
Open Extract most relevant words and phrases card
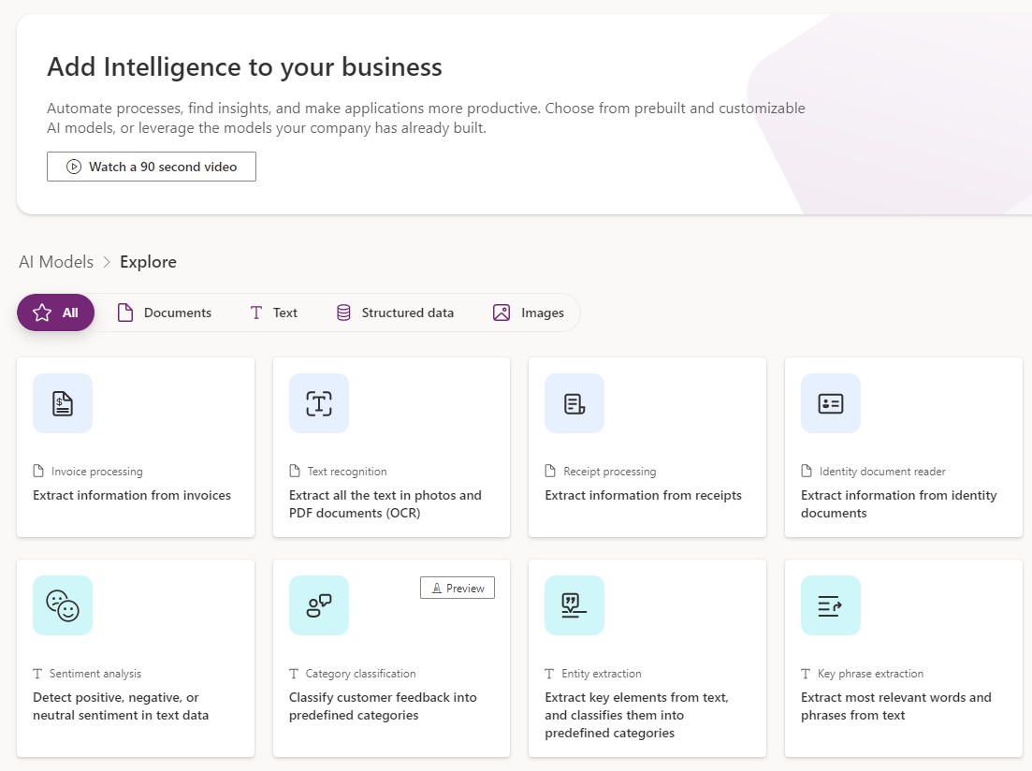pyautogui.click(x=904, y=659)
